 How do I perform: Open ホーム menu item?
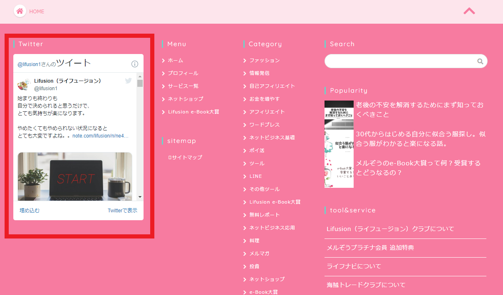(x=175, y=60)
